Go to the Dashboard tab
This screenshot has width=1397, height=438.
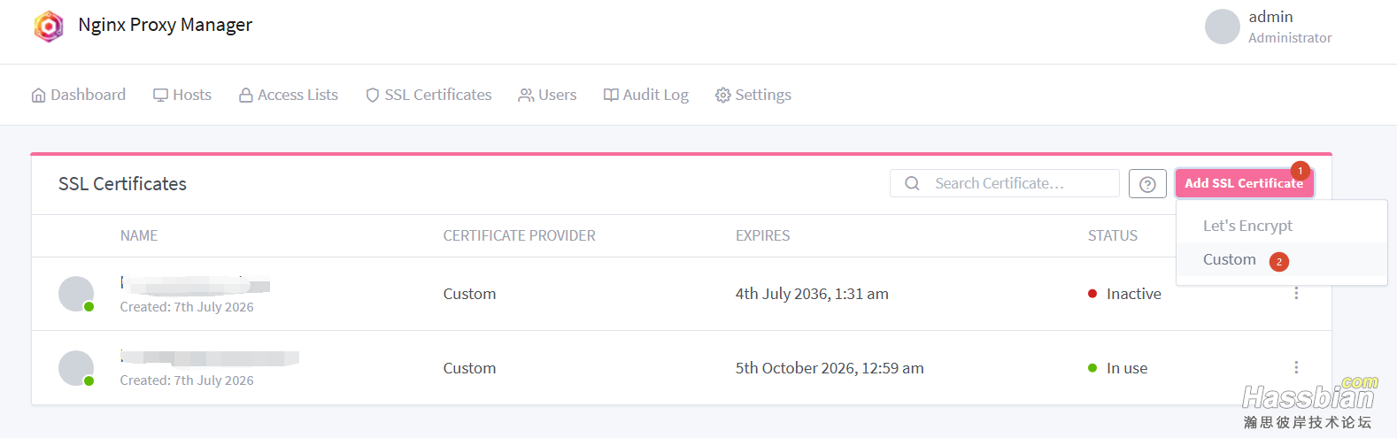pos(79,95)
